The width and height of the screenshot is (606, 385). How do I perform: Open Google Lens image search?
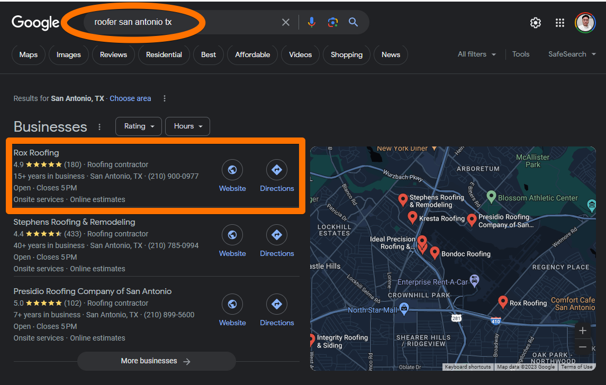pyautogui.click(x=332, y=22)
